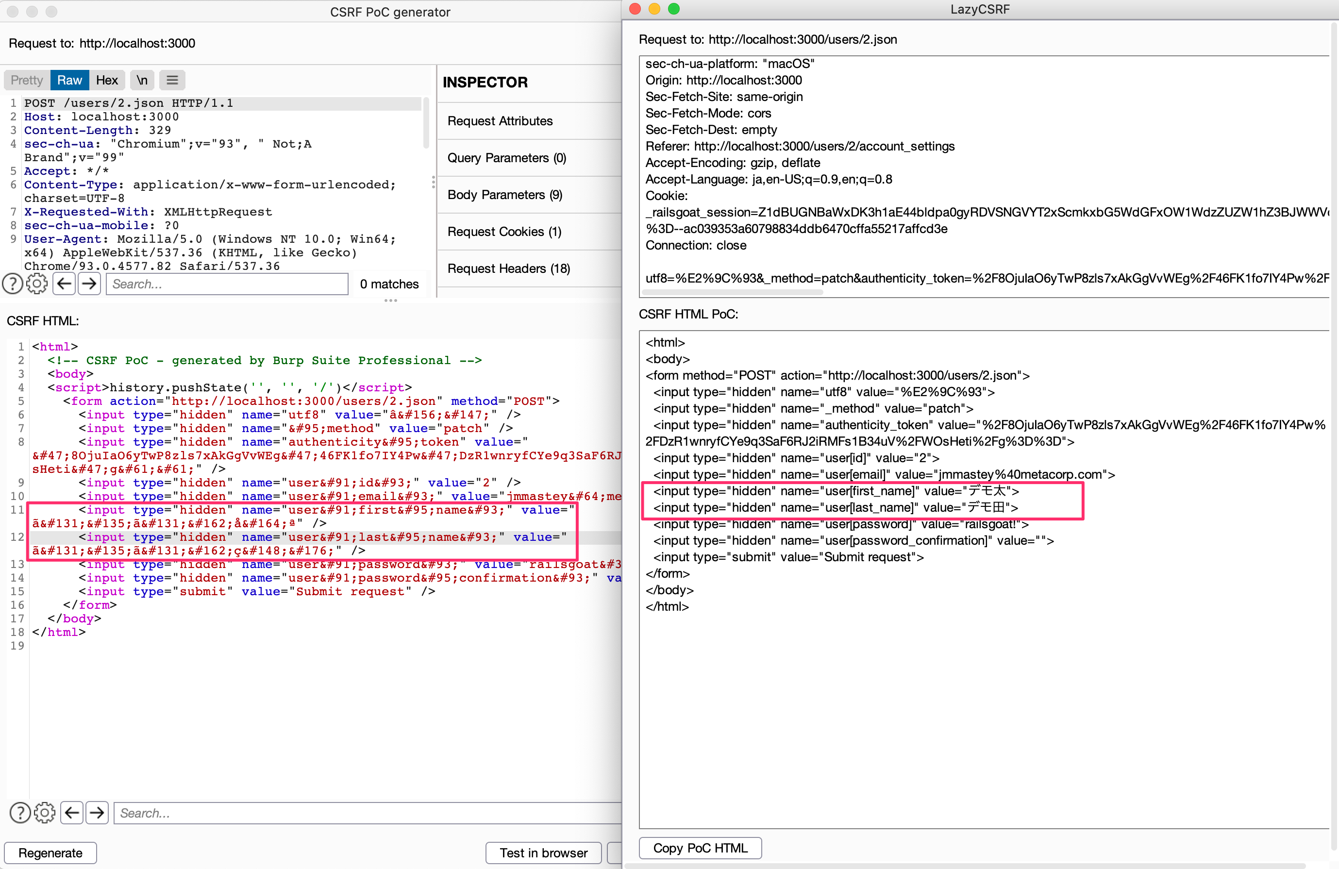Expand Request Attributes in Inspector
Image resolution: width=1339 pixels, height=869 pixels.
[x=529, y=121]
